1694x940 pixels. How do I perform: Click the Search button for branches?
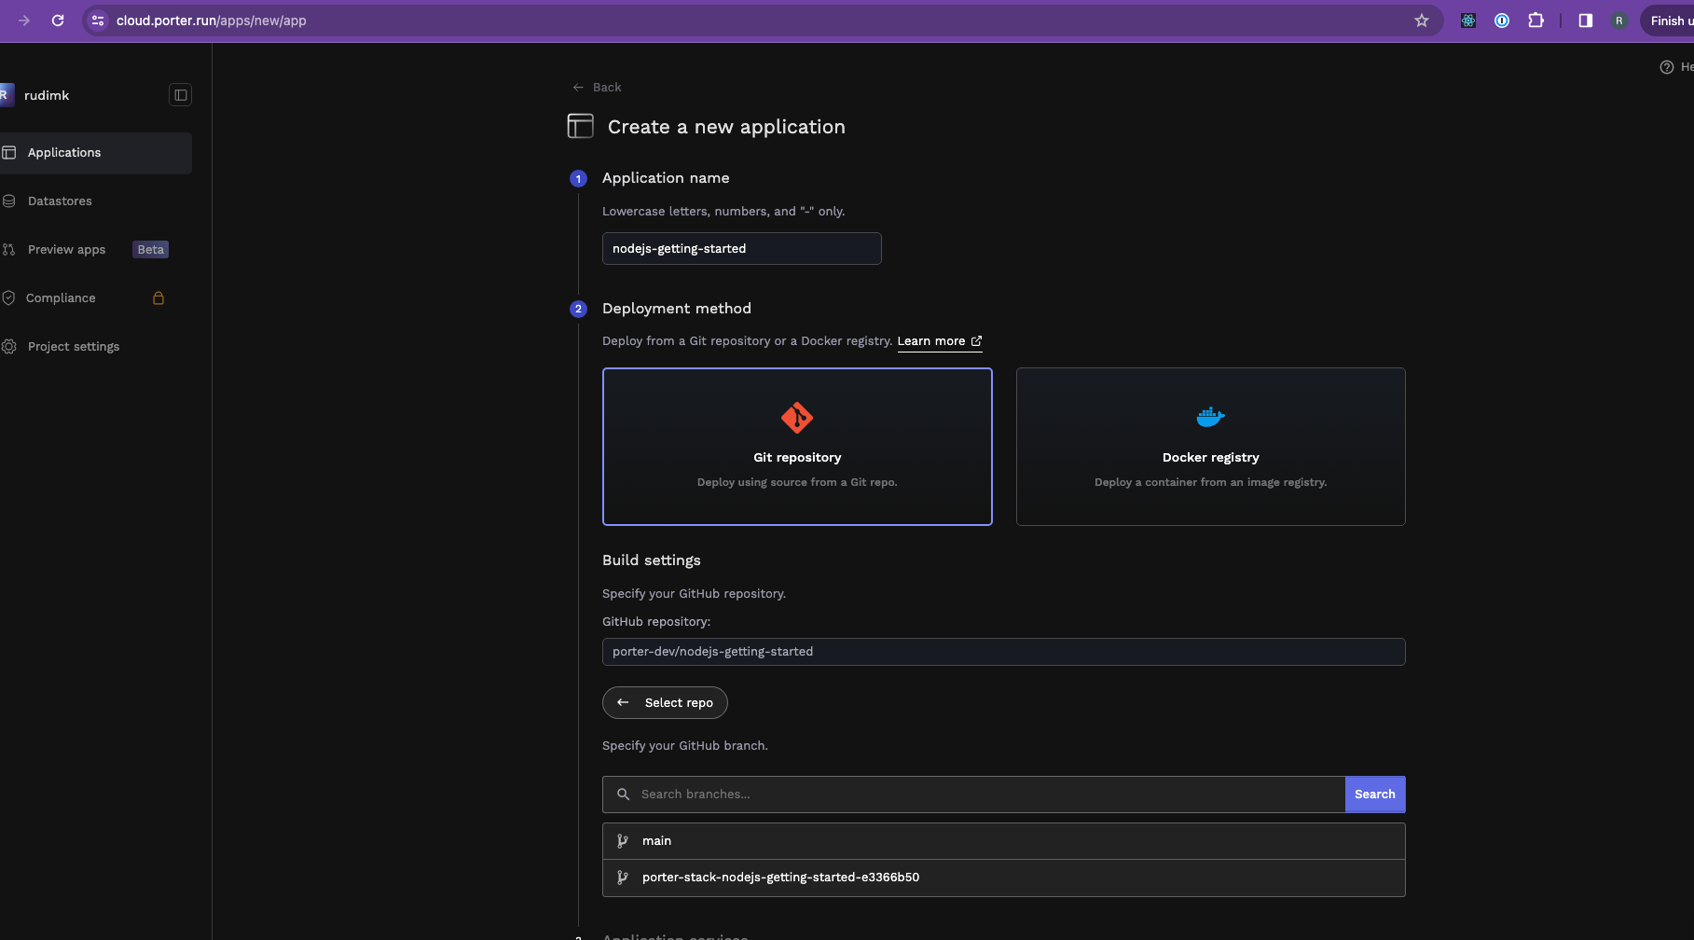tap(1374, 794)
